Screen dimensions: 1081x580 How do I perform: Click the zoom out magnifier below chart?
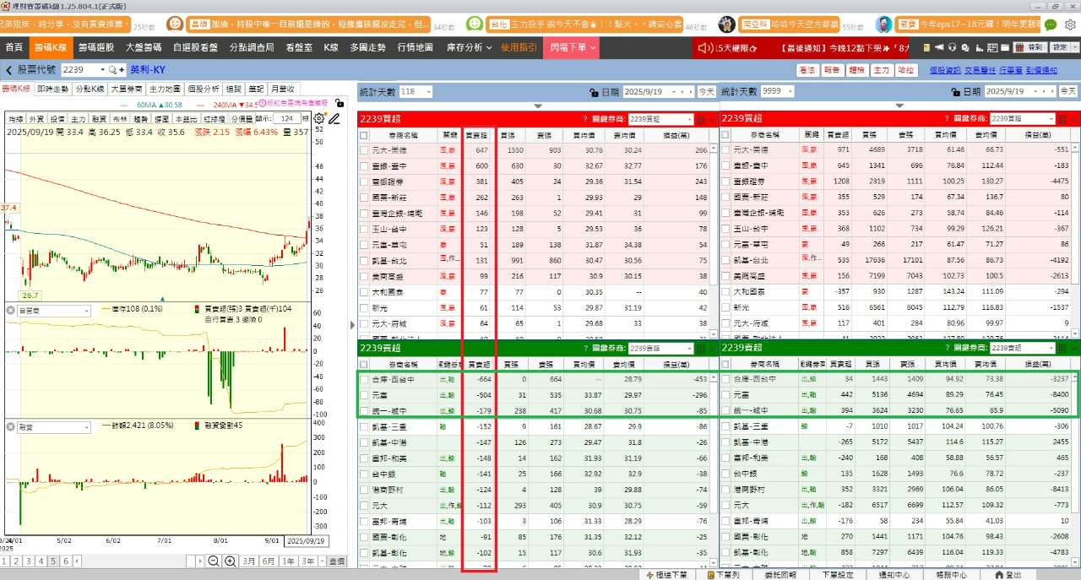coord(214,561)
